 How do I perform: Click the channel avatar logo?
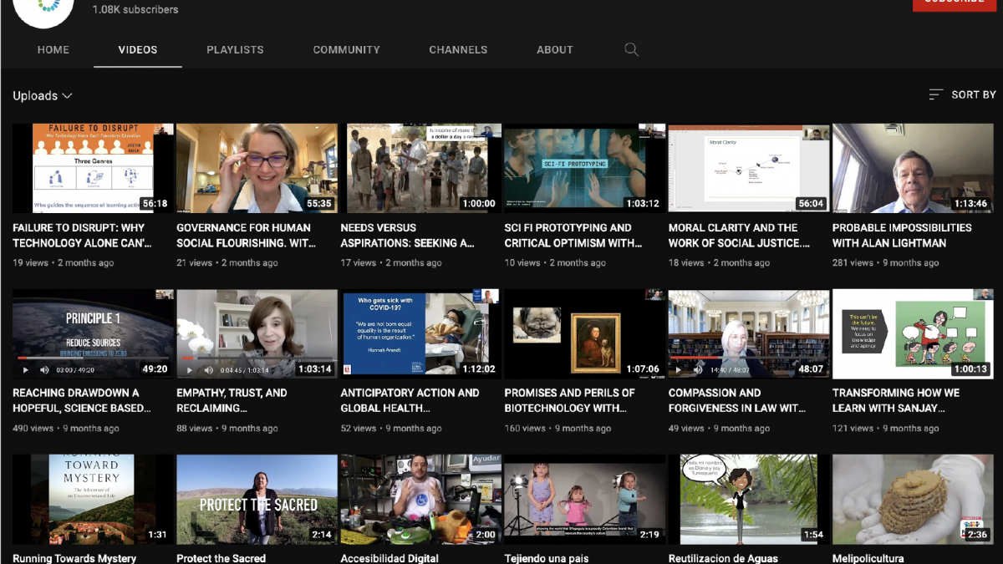click(43, 8)
